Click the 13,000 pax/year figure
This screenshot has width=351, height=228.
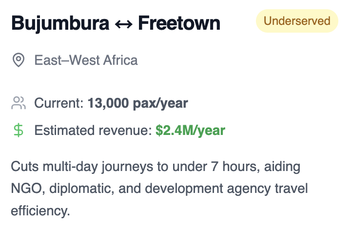coord(137,103)
